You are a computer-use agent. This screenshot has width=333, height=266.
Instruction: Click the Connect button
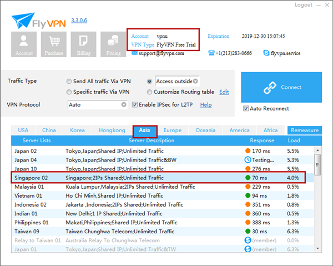281,87
